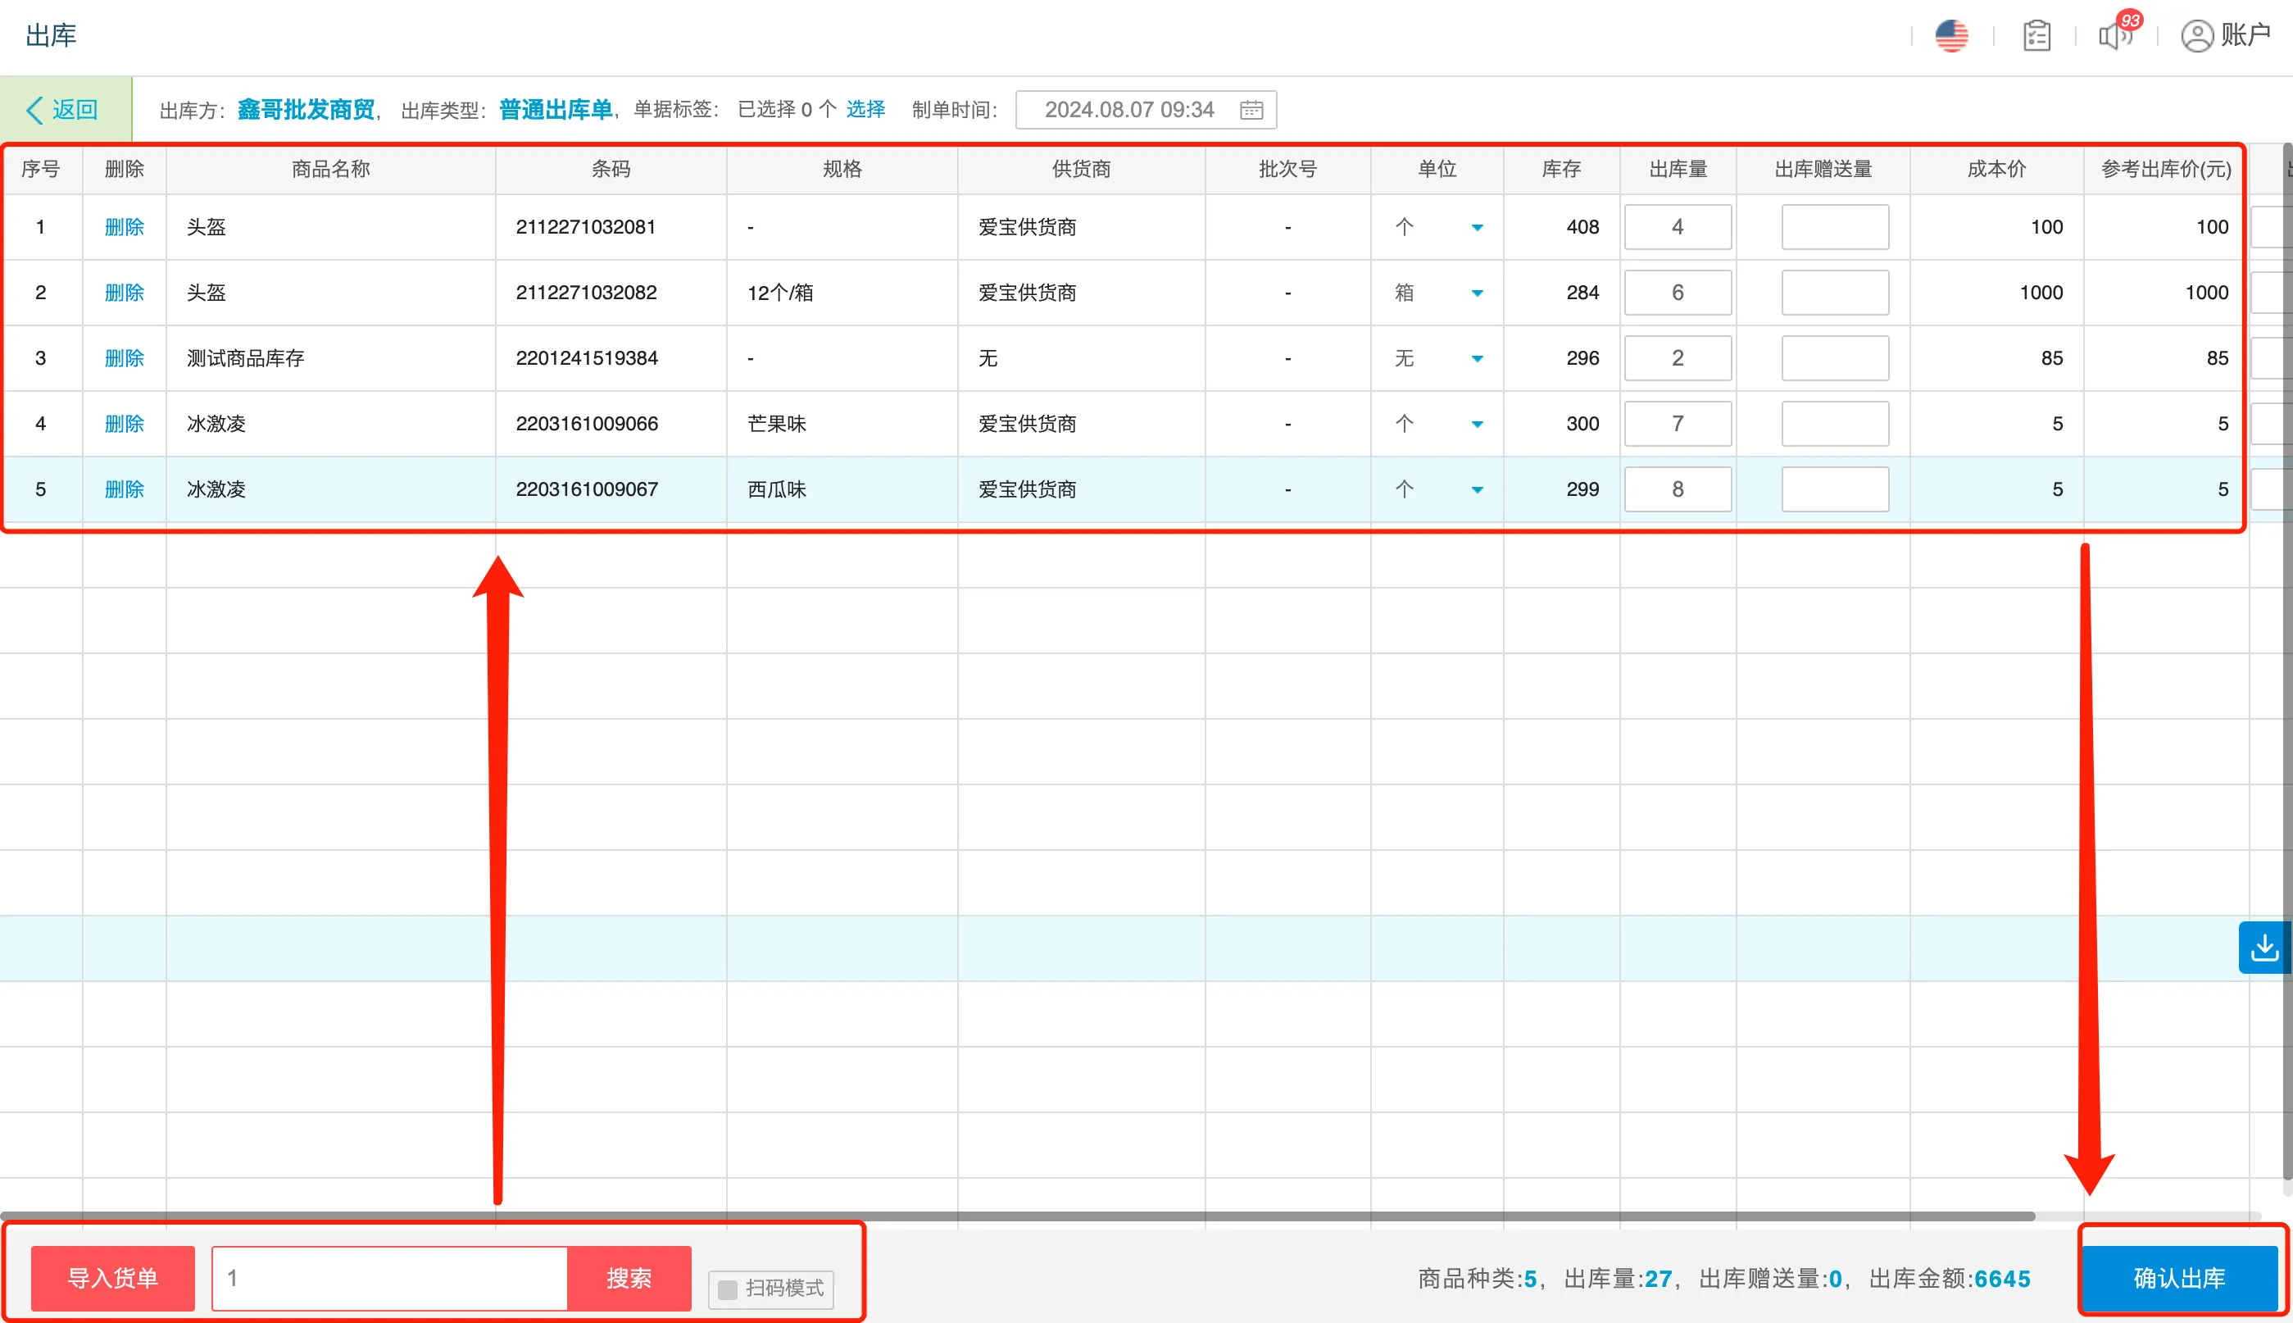Click the blue download floating icon
Screen dimensions: 2293x1323
2264,948
